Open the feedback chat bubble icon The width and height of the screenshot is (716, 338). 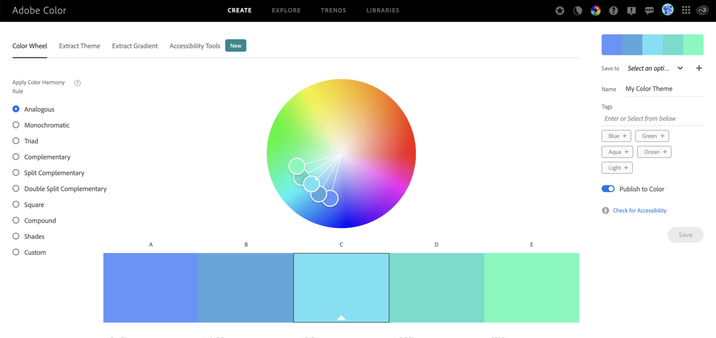[649, 10]
